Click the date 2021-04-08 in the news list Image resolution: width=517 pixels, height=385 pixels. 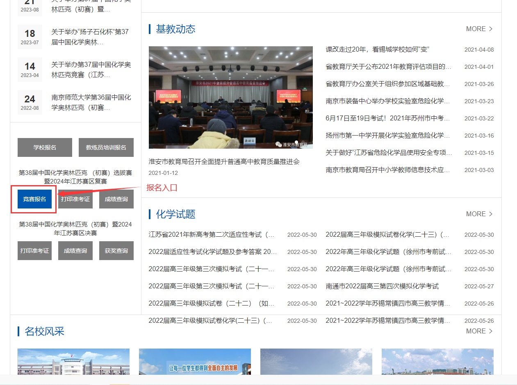[479, 50]
